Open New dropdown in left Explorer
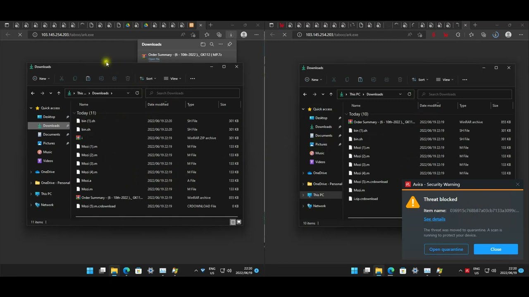 coord(41,78)
